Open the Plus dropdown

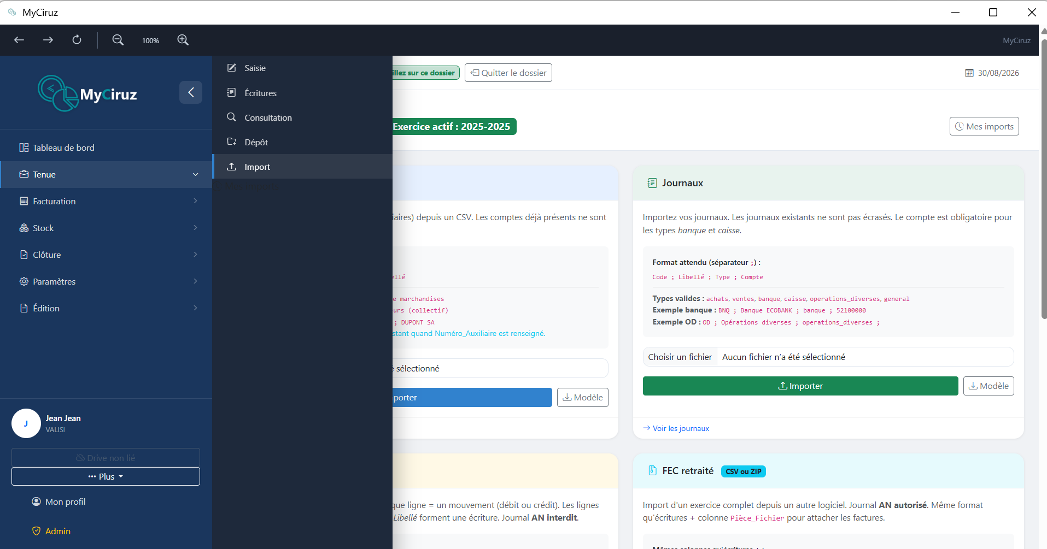click(x=106, y=476)
